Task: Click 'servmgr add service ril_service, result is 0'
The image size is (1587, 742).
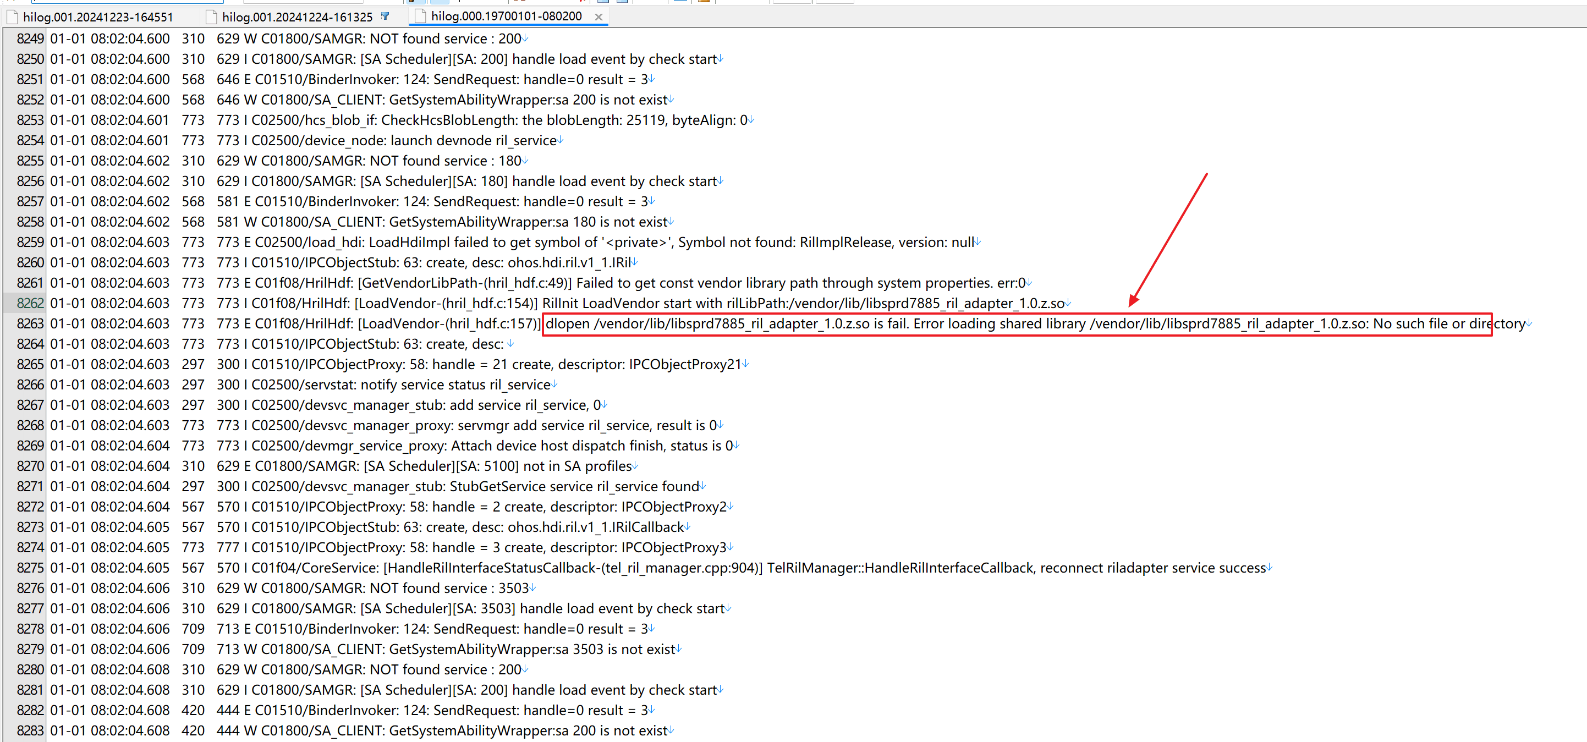Action: point(587,425)
